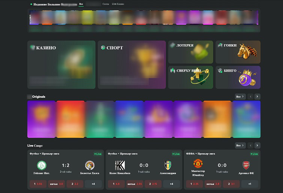Viewport: 283px width, 193px height.
Task: Click the Manchester United team crest
Action: point(198,165)
